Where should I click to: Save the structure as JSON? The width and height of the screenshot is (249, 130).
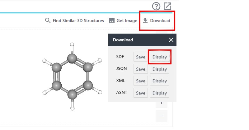click(x=141, y=69)
